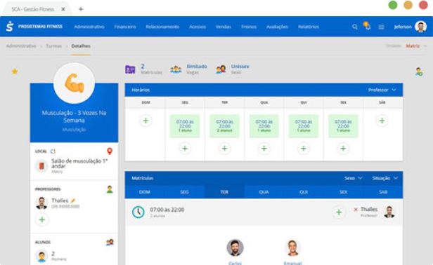Open the TER slot with 2 alunos
The image size is (433, 265).
coord(224,126)
